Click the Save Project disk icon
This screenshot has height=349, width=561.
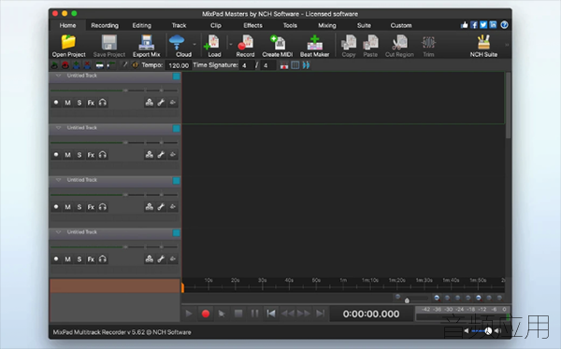[109, 42]
